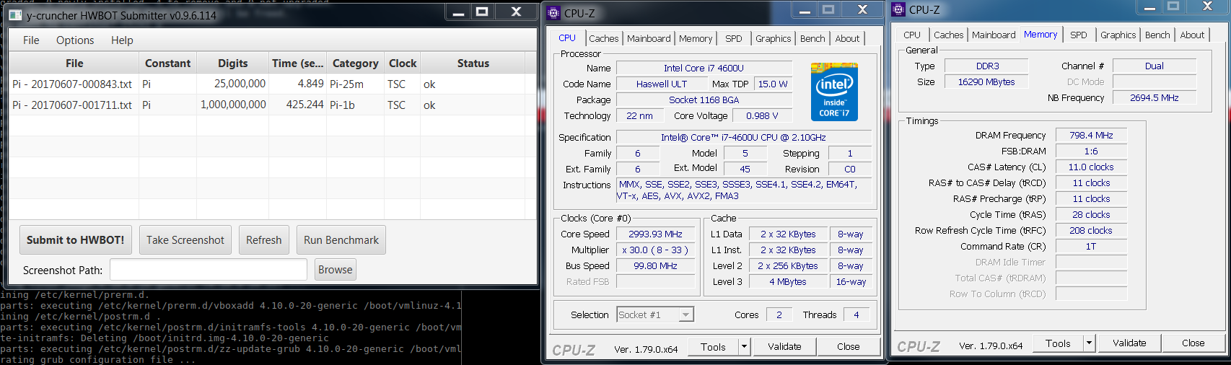The image size is (1231, 365).
Task: Sort by the File column header
Action: (x=74, y=63)
